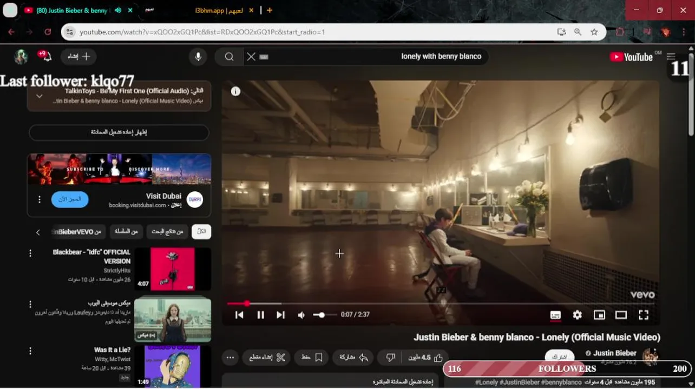
Task: Open 'Was It a Lie?' video title
Action: 112,350
